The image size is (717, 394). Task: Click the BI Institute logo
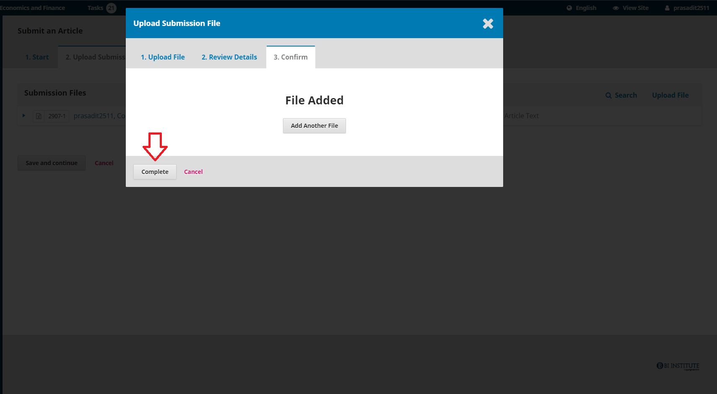point(678,366)
